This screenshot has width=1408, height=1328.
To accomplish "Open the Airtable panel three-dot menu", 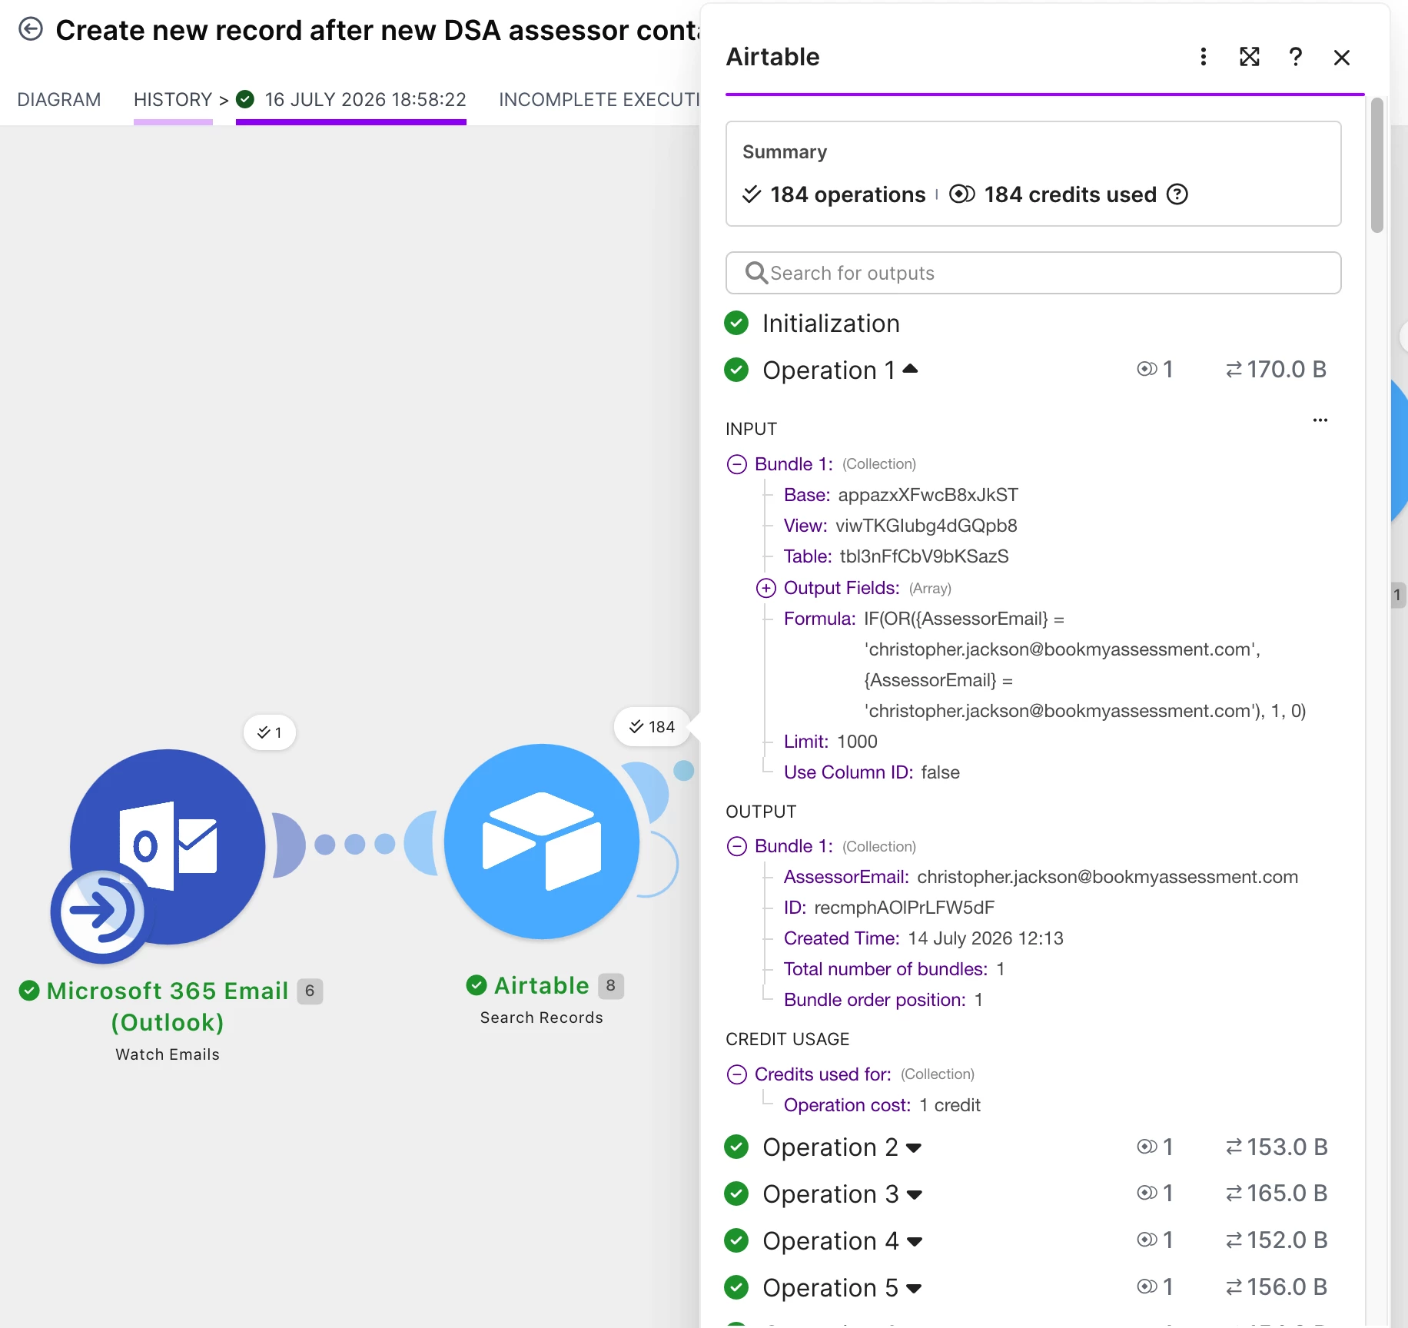I will pyautogui.click(x=1204, y=57).
